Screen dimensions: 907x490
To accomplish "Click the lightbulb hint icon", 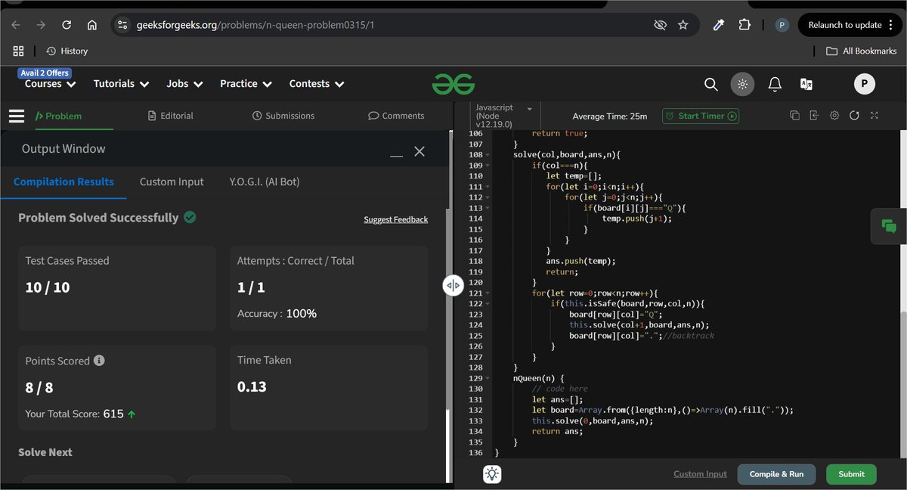I will pos(492,474).
